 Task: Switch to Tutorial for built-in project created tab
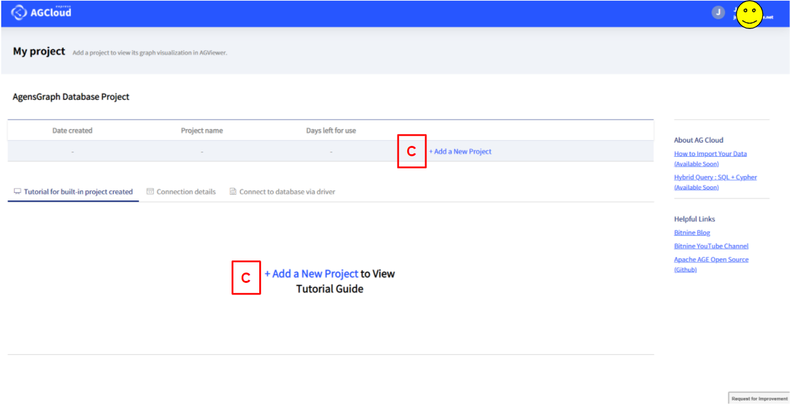pyautogui.click(x=73, y=192)
